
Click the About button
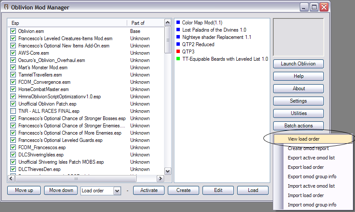(298, 88)
